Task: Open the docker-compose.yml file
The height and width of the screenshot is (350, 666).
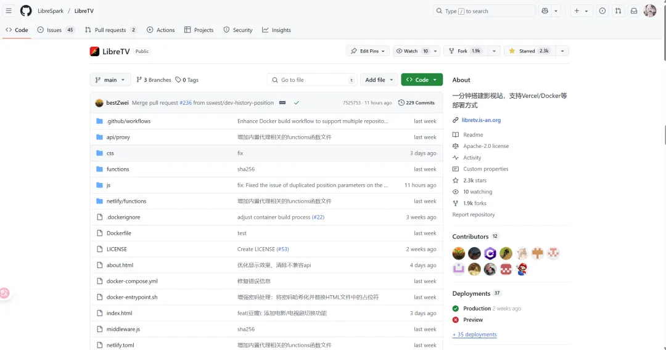Action: click(132, 281)
